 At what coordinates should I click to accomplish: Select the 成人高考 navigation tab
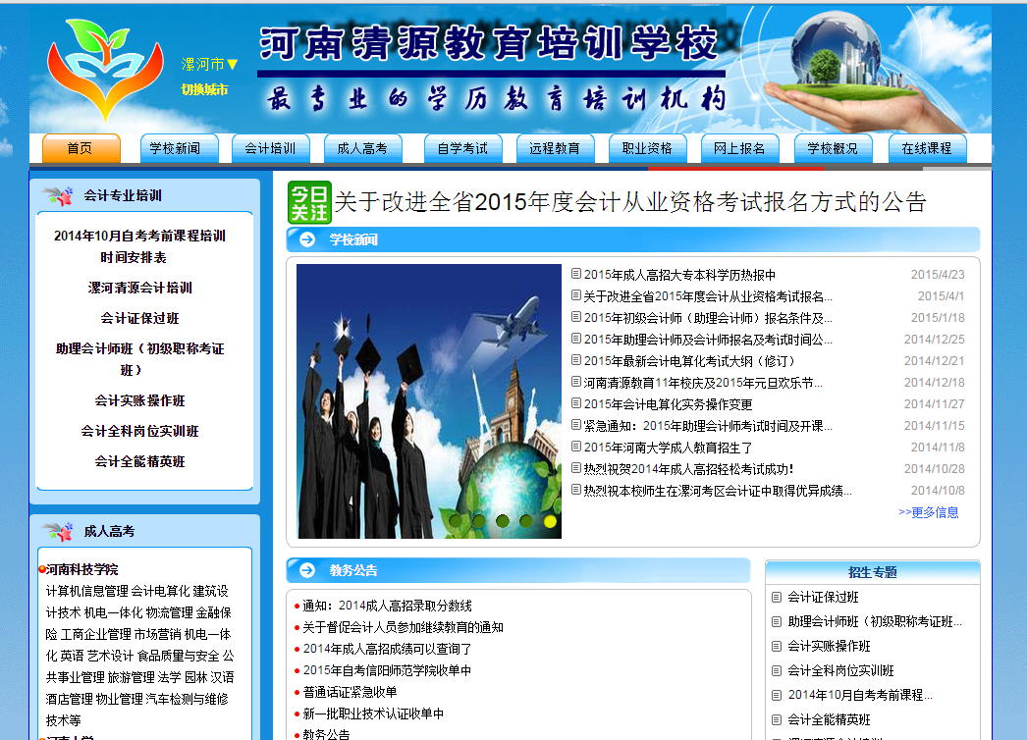pyautogui.click(x=363, y=148)
